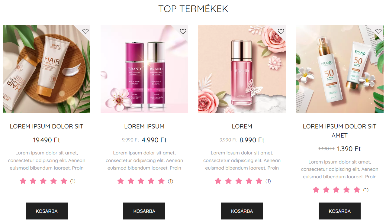Add Lorem Ipsum Dolor Sit to cart

coord(47,211)
